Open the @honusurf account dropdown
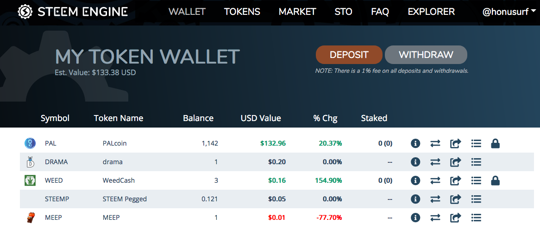Viewport: 540px width, 250px height. point(509,12)
